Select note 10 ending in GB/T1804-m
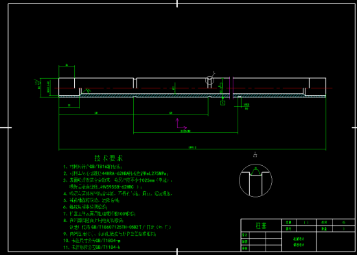Viewport: 357px width, 255px height. coord(92,241)
